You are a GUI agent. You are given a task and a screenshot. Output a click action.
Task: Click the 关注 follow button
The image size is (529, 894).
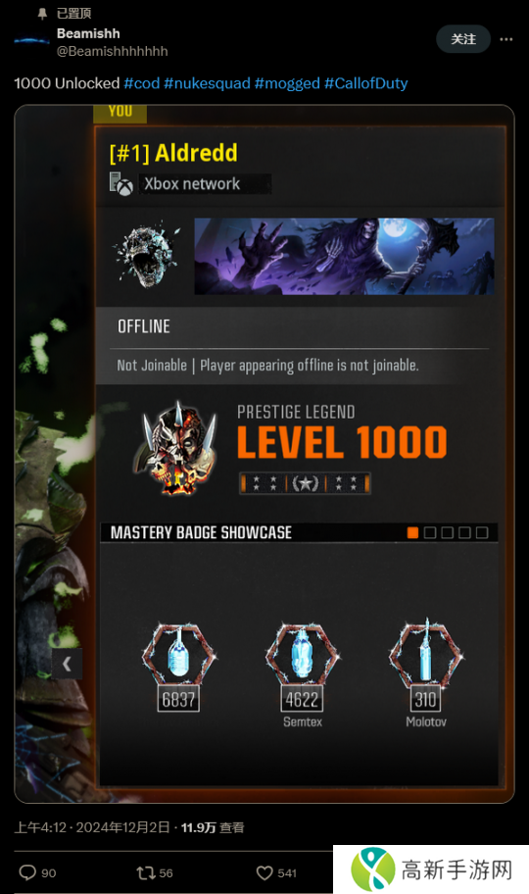[463, 39]
